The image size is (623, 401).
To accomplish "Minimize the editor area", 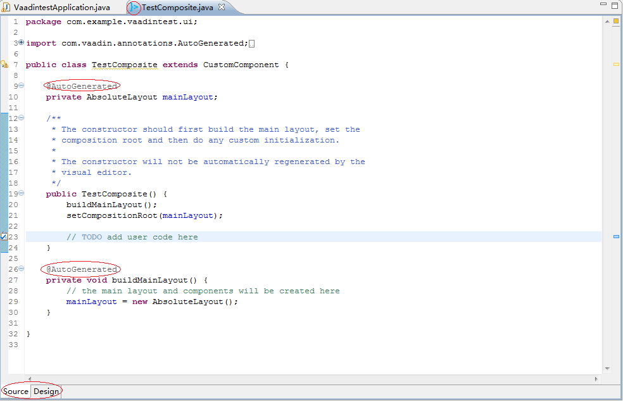I will coord(603,4).
